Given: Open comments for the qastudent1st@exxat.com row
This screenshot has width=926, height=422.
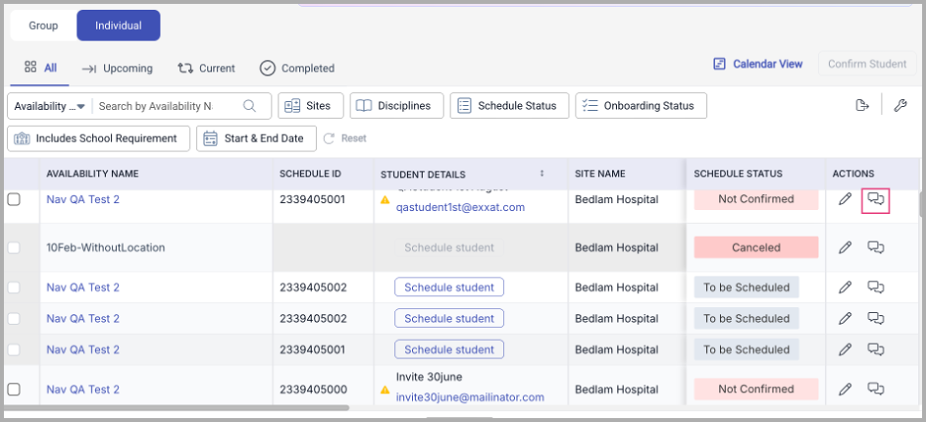Looking at the screenshot, I should 876,200.
